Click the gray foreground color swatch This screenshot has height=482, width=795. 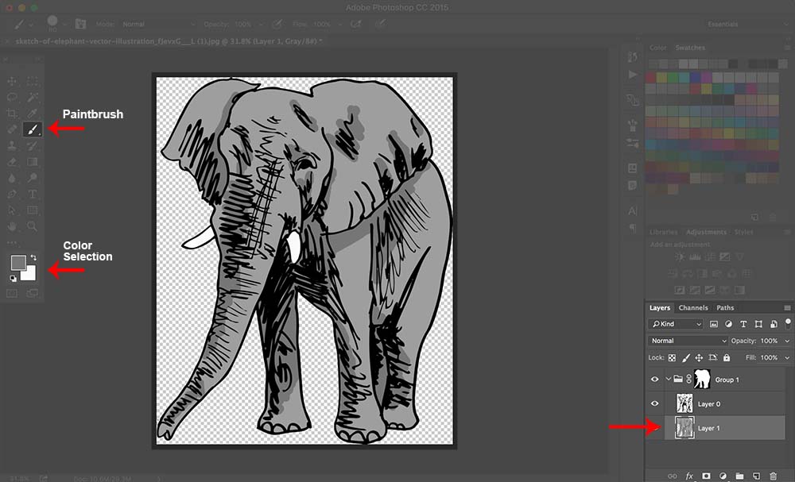pyautogui.click(x=17, y=263)
